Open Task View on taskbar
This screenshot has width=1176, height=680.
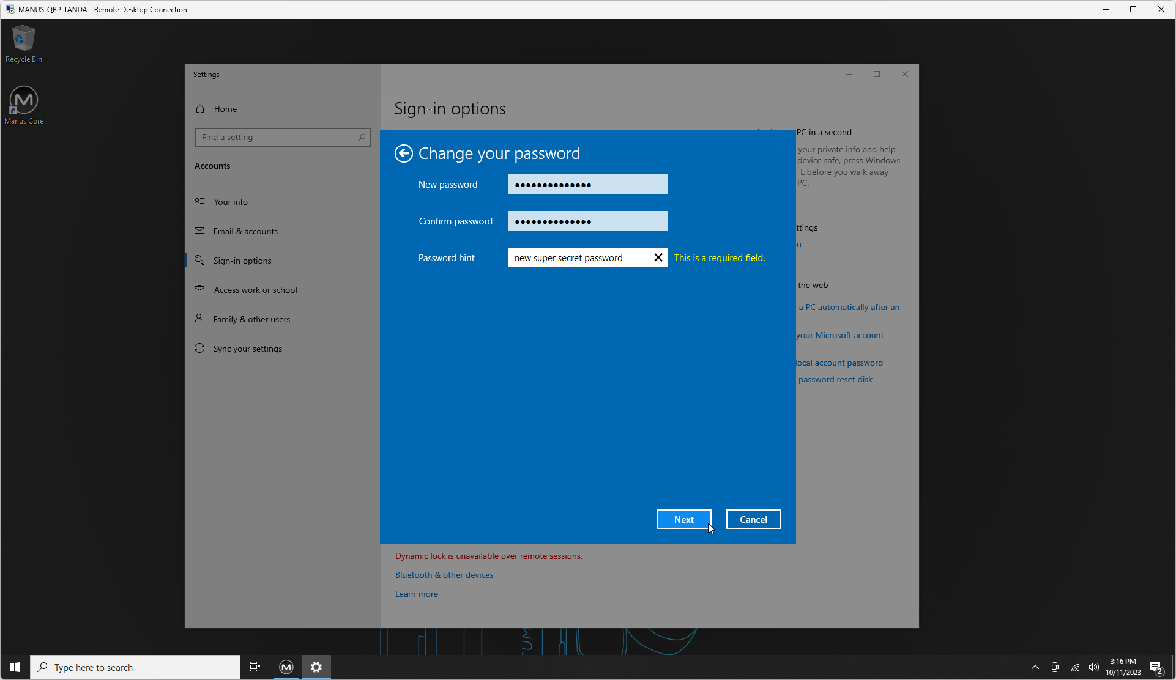(255, 667)
